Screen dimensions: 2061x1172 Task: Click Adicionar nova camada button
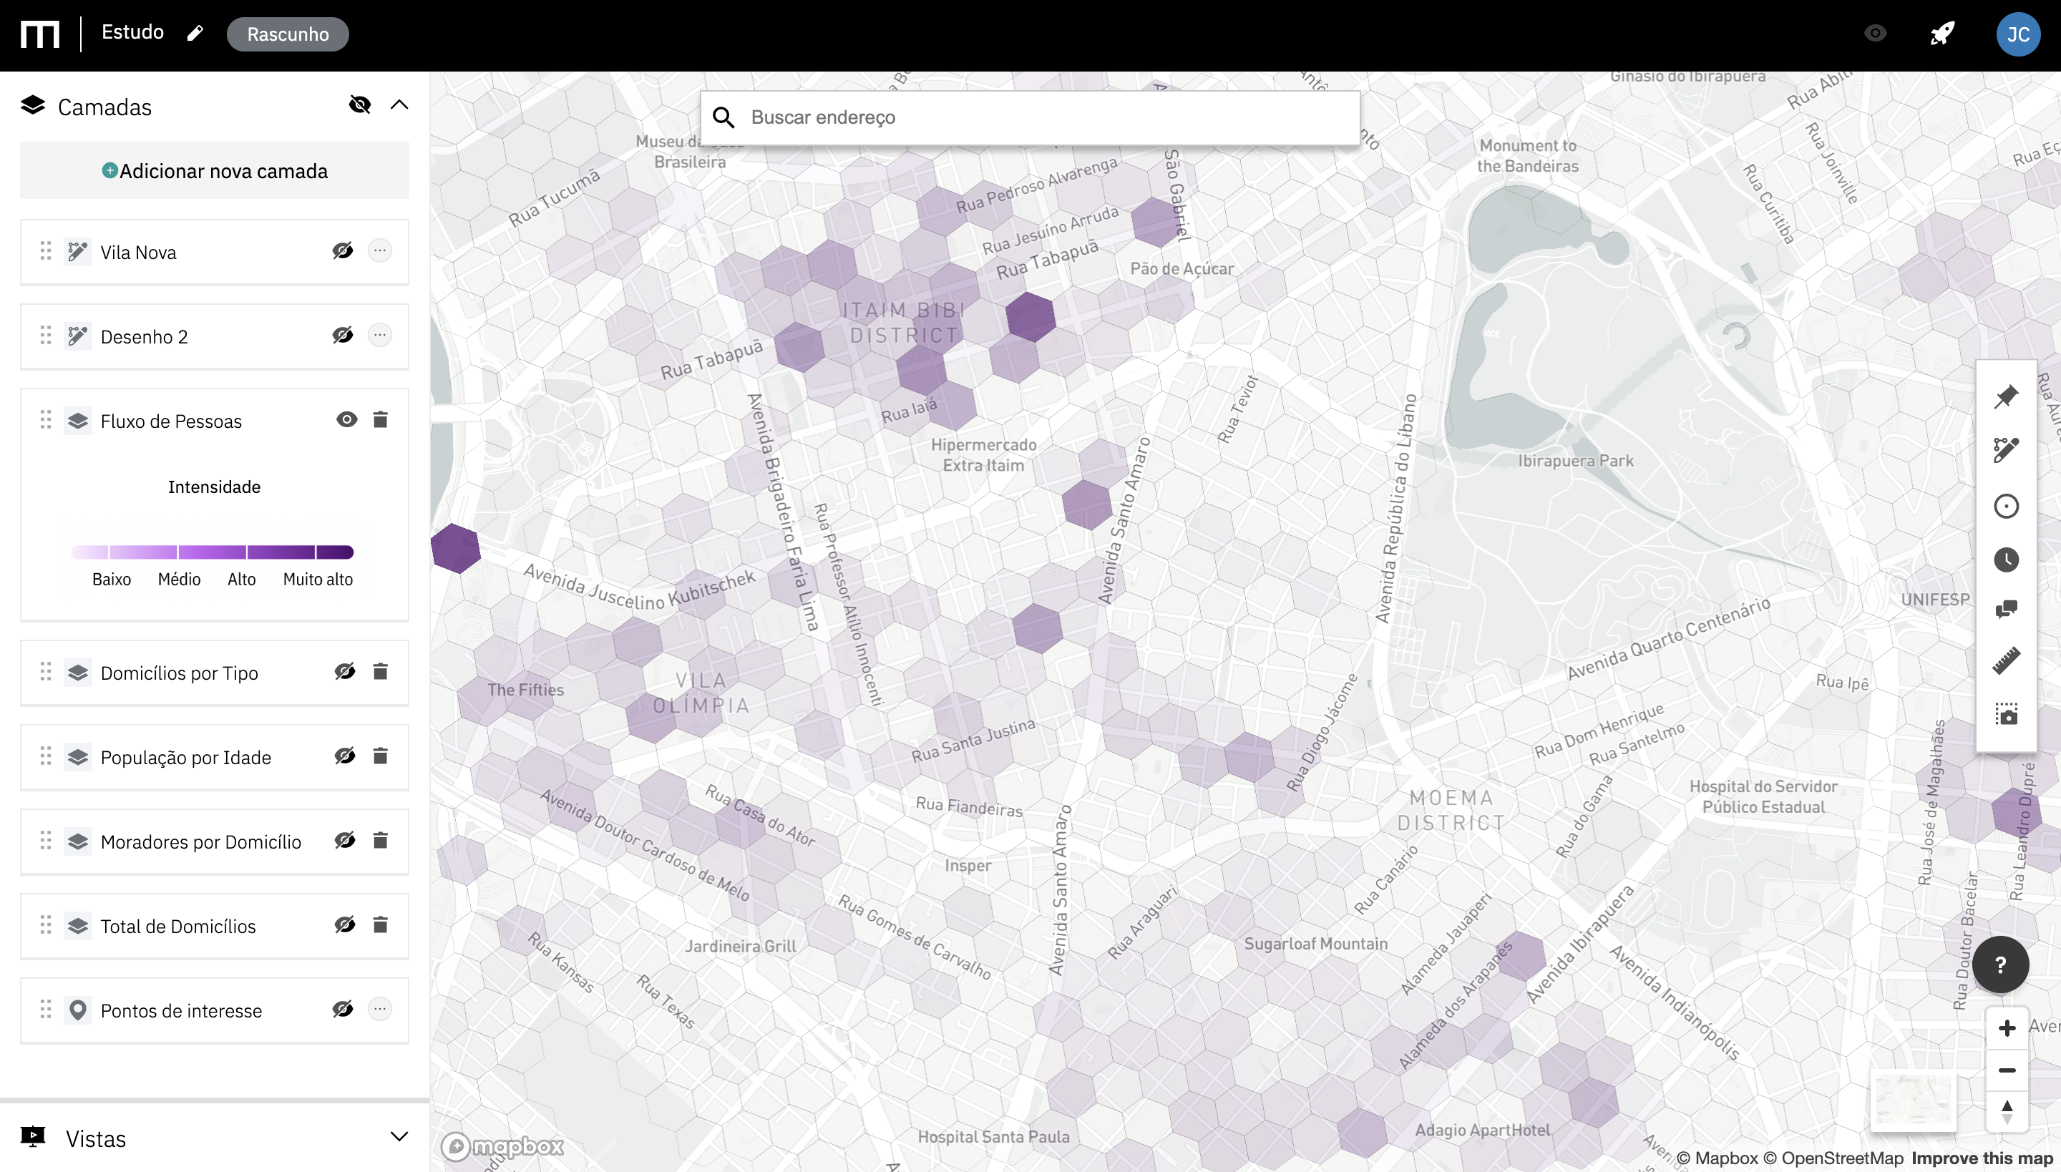(214, 170)
